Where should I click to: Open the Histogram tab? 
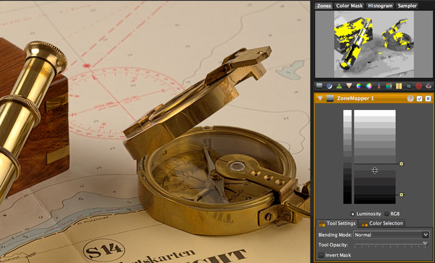point(380,6)
